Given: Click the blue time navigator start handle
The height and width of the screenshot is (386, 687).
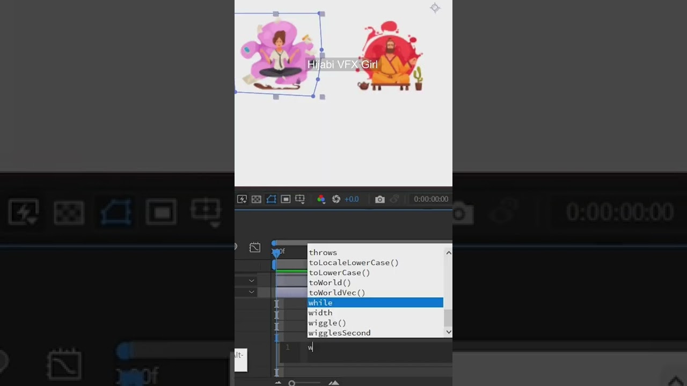Looking at the screenshot, I should pyautogui.click(x=274, y=243).
